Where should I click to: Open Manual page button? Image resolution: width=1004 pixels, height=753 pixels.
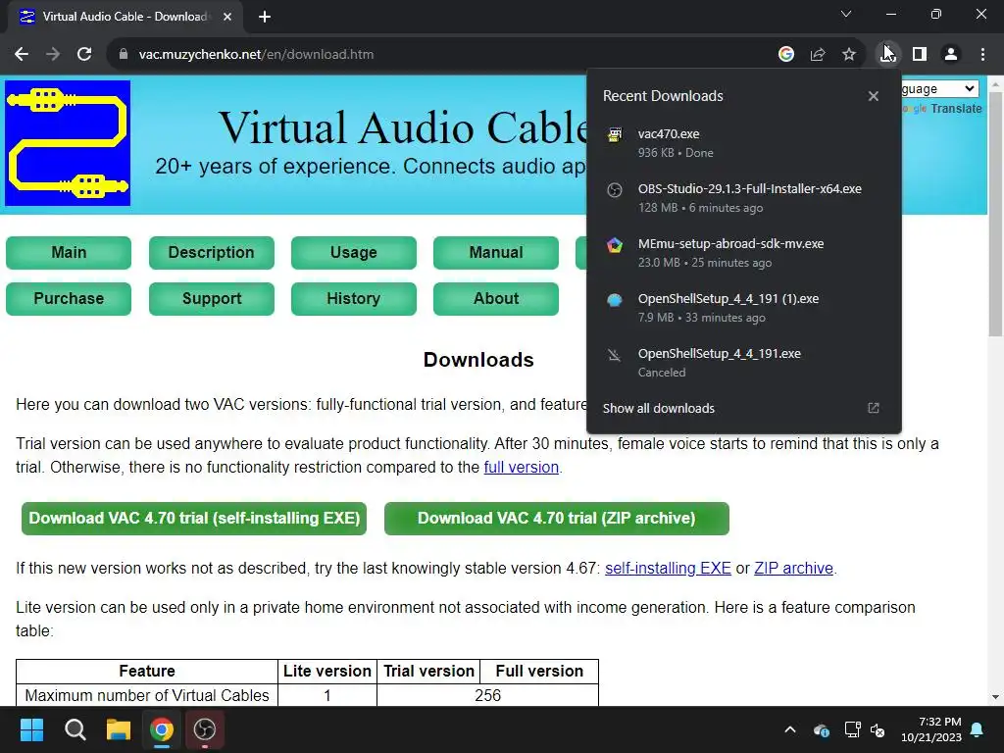pyautogui.click(x=495, y=253)
